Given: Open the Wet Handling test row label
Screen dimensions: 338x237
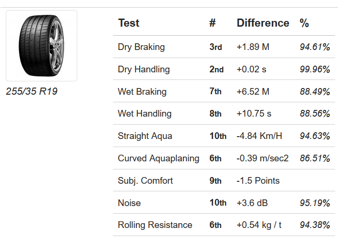Looking at the screenshot, I should pyautogui.click(x=144, y=114).
